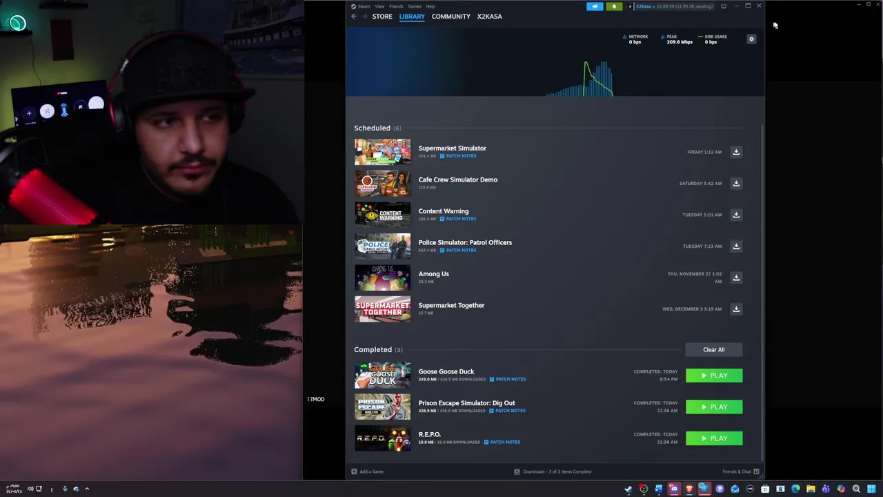Open Microsoft Teams taskbar icon
Image resolution: width=883 pixels, height=497 pixels.
(x=826, y=489)
